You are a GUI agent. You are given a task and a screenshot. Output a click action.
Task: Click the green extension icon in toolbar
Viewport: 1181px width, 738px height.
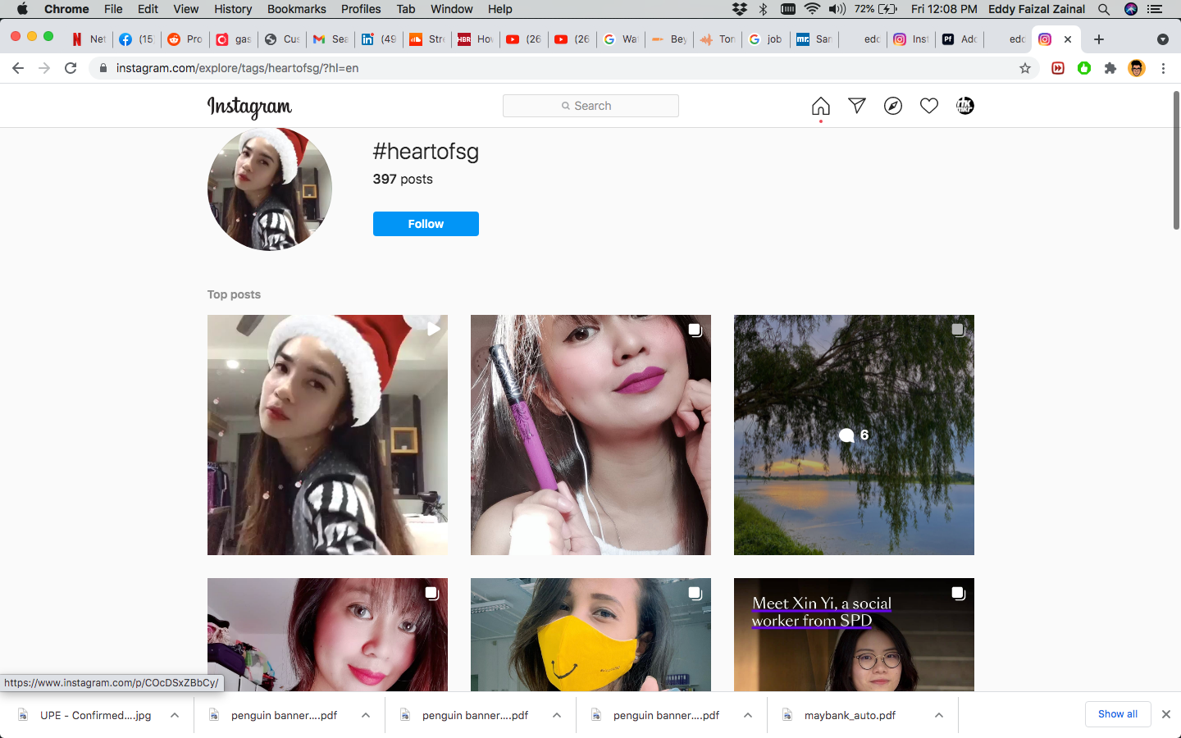[x=1084, y=68]
